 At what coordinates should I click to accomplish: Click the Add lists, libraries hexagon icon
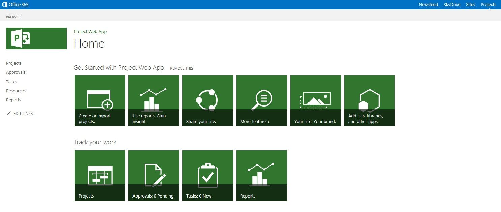pyautogui.click(x=369, y=100)
